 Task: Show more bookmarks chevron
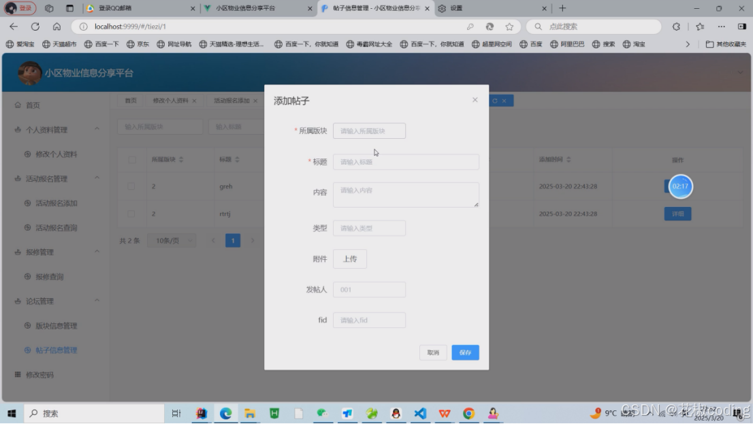coord(687,44)
